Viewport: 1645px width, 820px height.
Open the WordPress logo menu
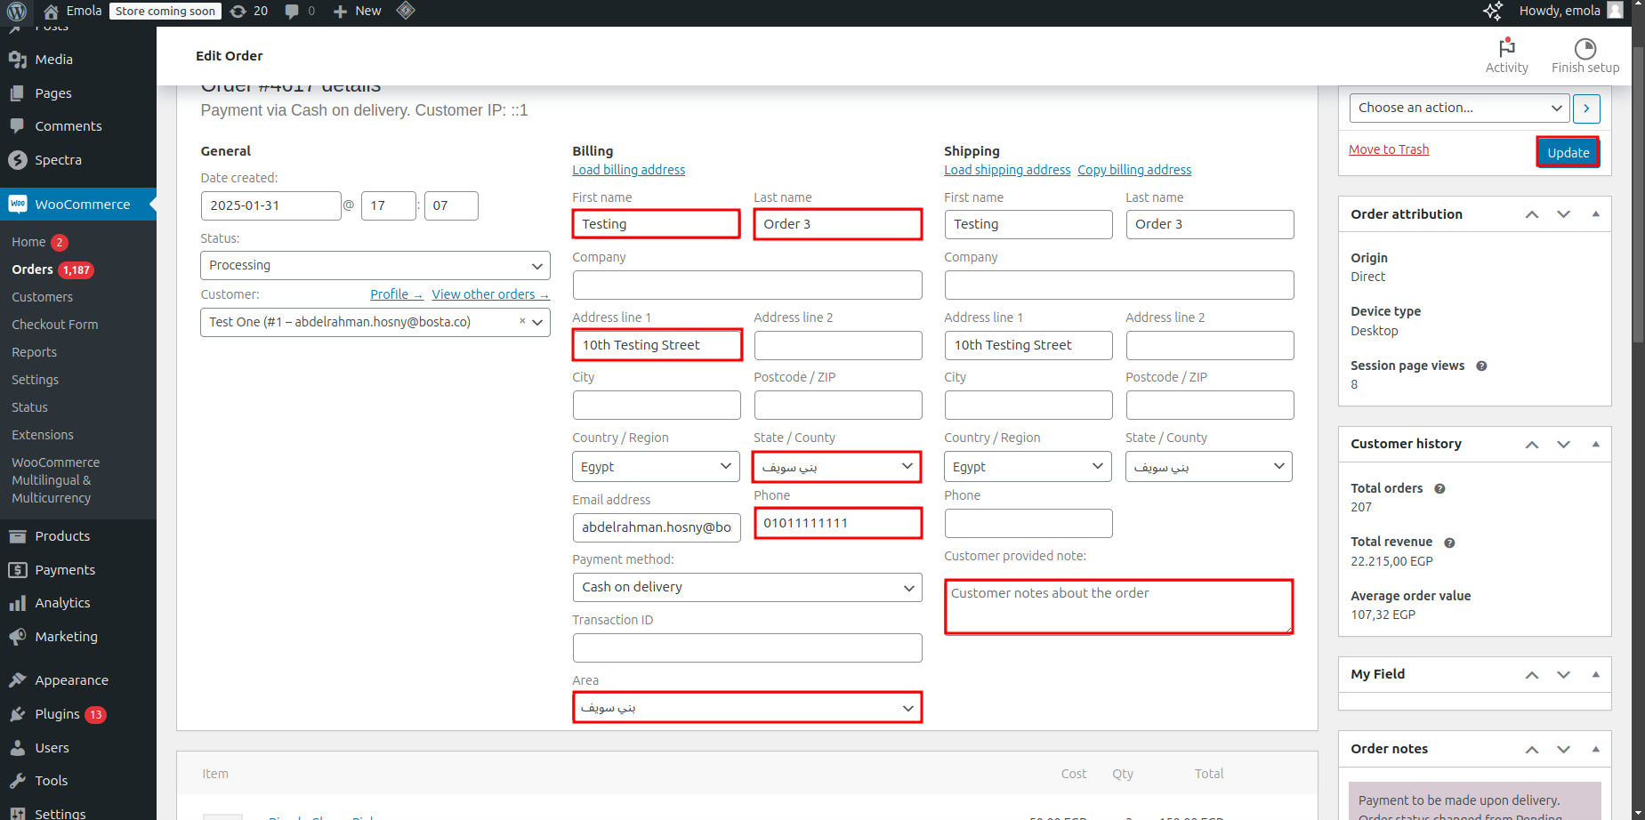pyautogui.click(x=17, y=11)
